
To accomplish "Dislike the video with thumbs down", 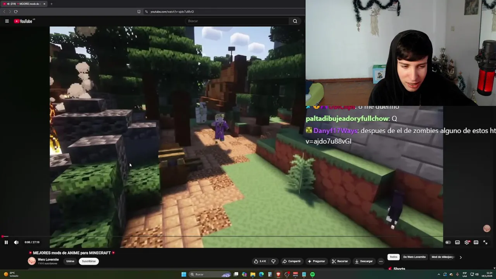I will [x=273, y=261].
